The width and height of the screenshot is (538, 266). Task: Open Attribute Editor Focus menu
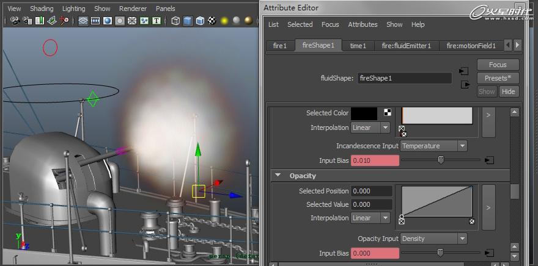(330, 24)
